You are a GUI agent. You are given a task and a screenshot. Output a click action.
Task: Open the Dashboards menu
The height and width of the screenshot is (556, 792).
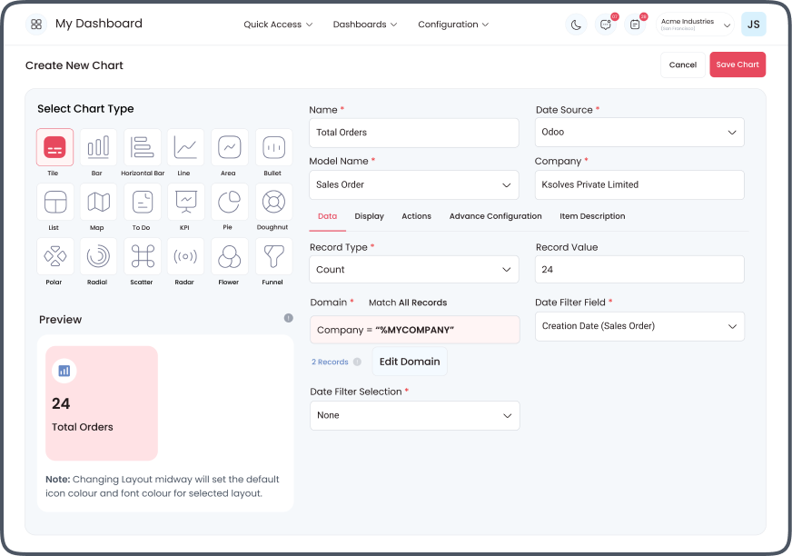click(x=365, y=25)
